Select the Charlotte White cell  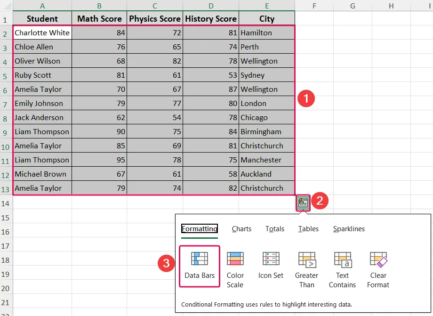coord(42,32)
